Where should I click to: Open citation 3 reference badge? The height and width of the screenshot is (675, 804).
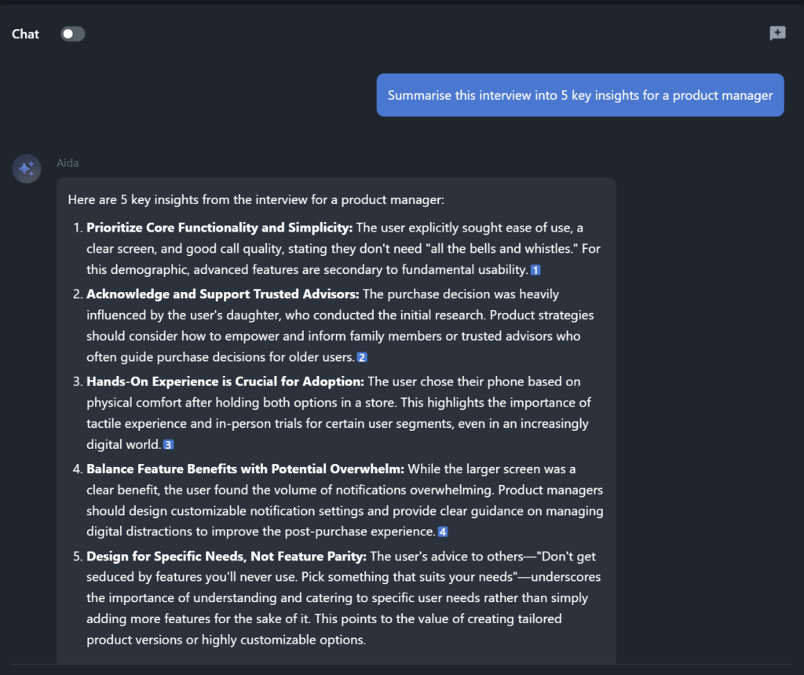[x=168, y=445]
